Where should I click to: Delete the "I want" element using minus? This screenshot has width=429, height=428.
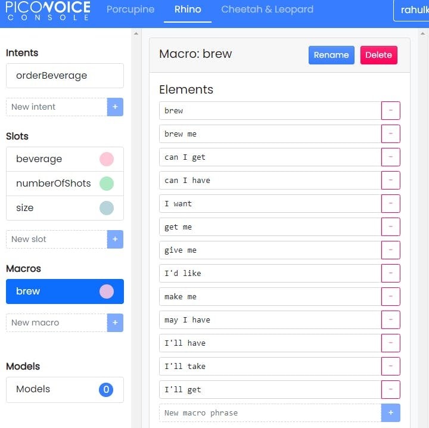click(x=391, y=204)
